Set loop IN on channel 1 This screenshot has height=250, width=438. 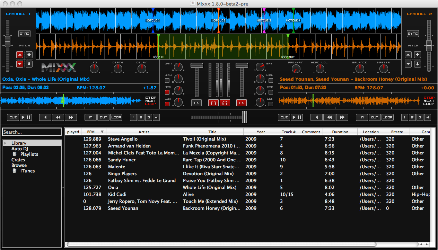(91, 117)
